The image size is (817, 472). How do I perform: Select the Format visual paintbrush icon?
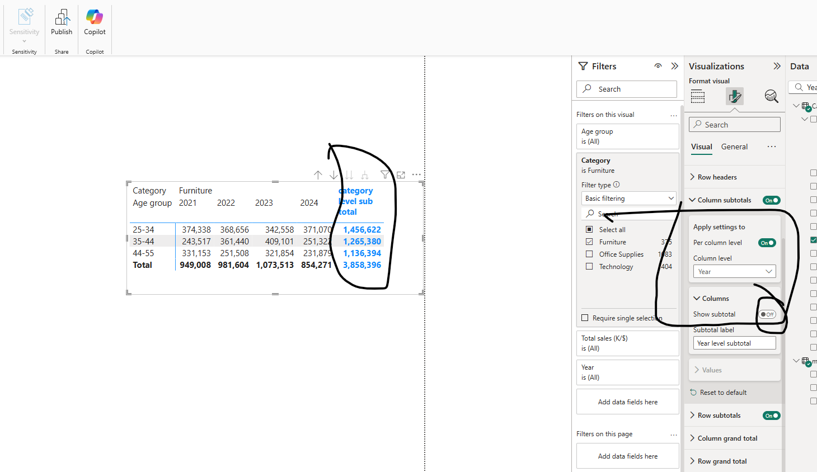(x=735, y=97)
